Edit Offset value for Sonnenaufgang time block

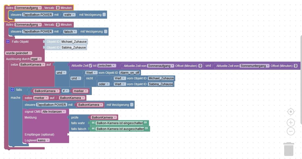pyautogui.click(x=200, y=66)
